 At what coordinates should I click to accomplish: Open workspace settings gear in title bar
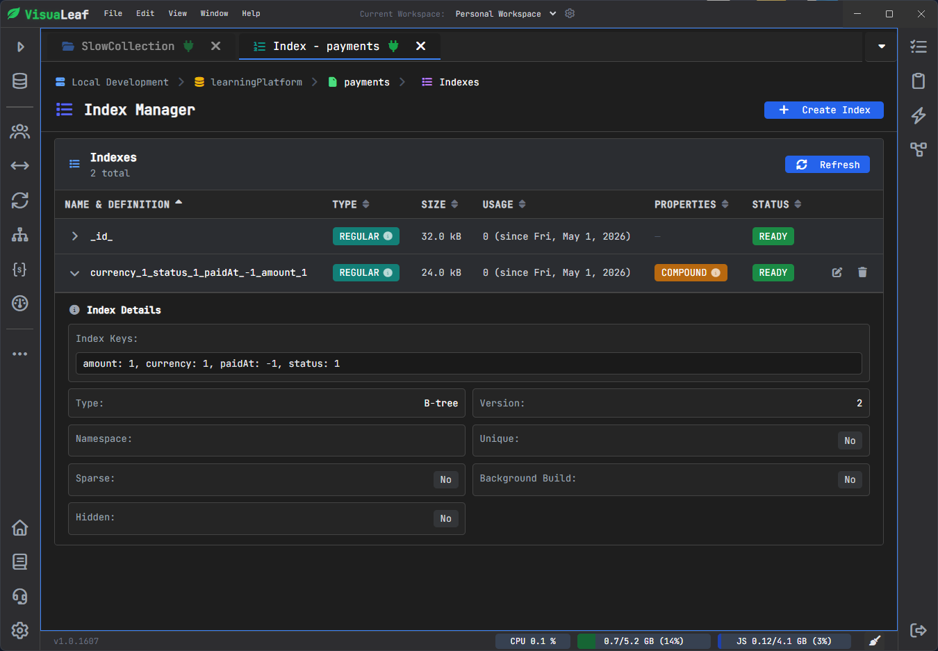click(570, 13)
